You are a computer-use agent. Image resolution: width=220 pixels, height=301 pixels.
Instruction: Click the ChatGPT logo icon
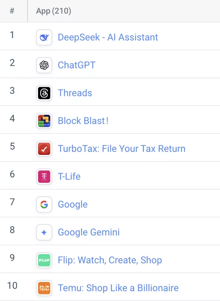[x=44, y=65]
